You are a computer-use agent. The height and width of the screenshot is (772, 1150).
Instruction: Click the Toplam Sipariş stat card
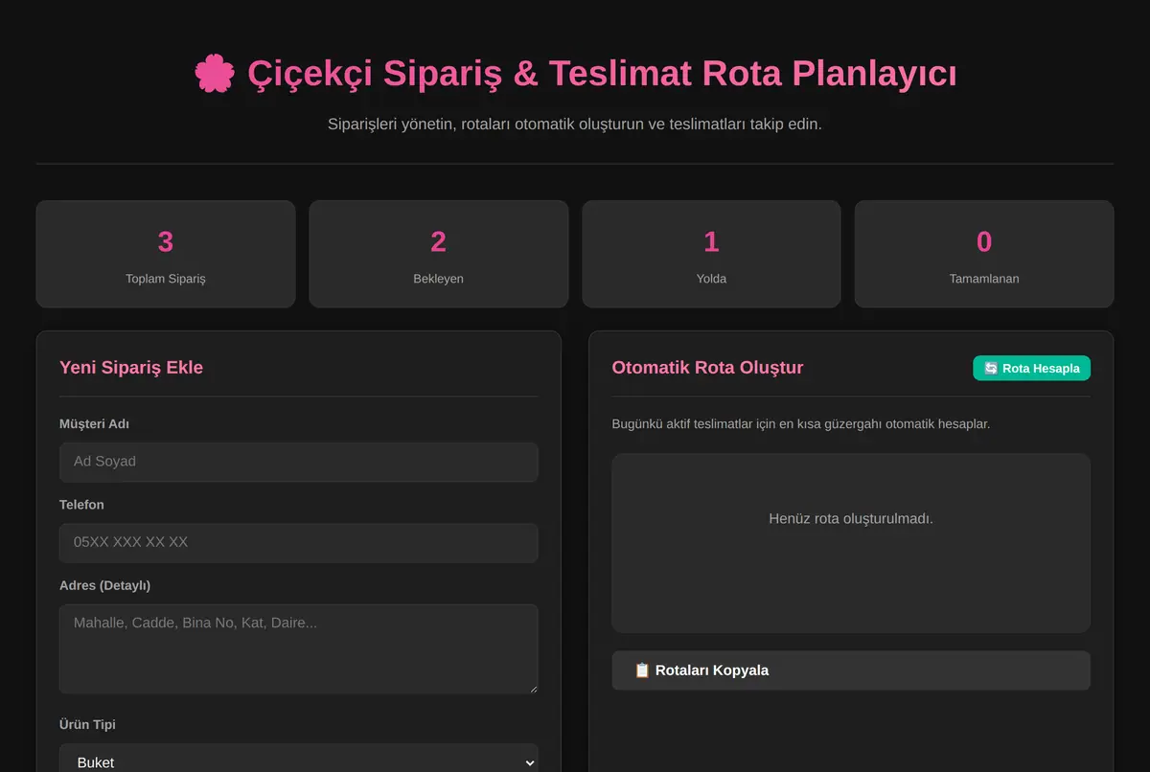click(x=166, y=254)
